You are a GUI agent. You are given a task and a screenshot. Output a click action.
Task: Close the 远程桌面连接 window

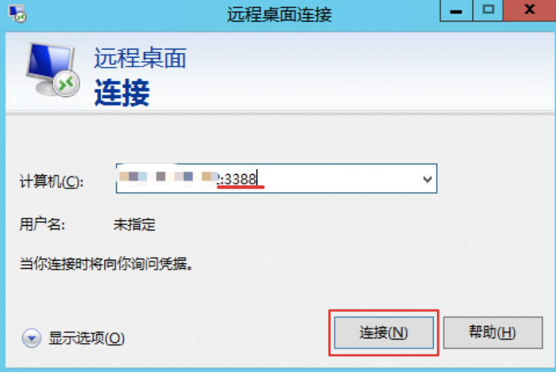pos(529,11)
